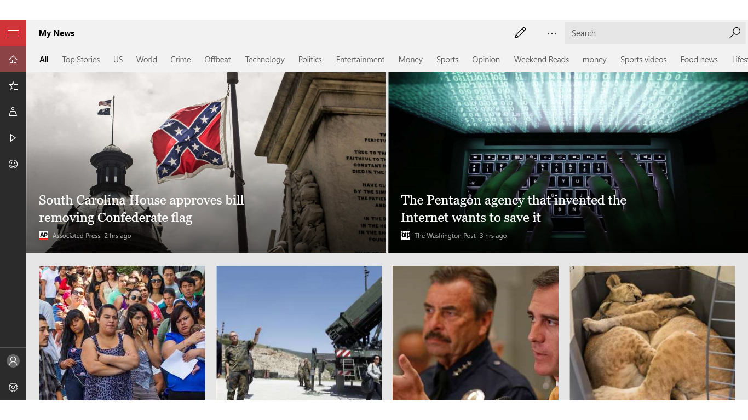This screenshot has width=748, height=420.
Task: Click the Local news pin icon
Action: tap(13, 112)
